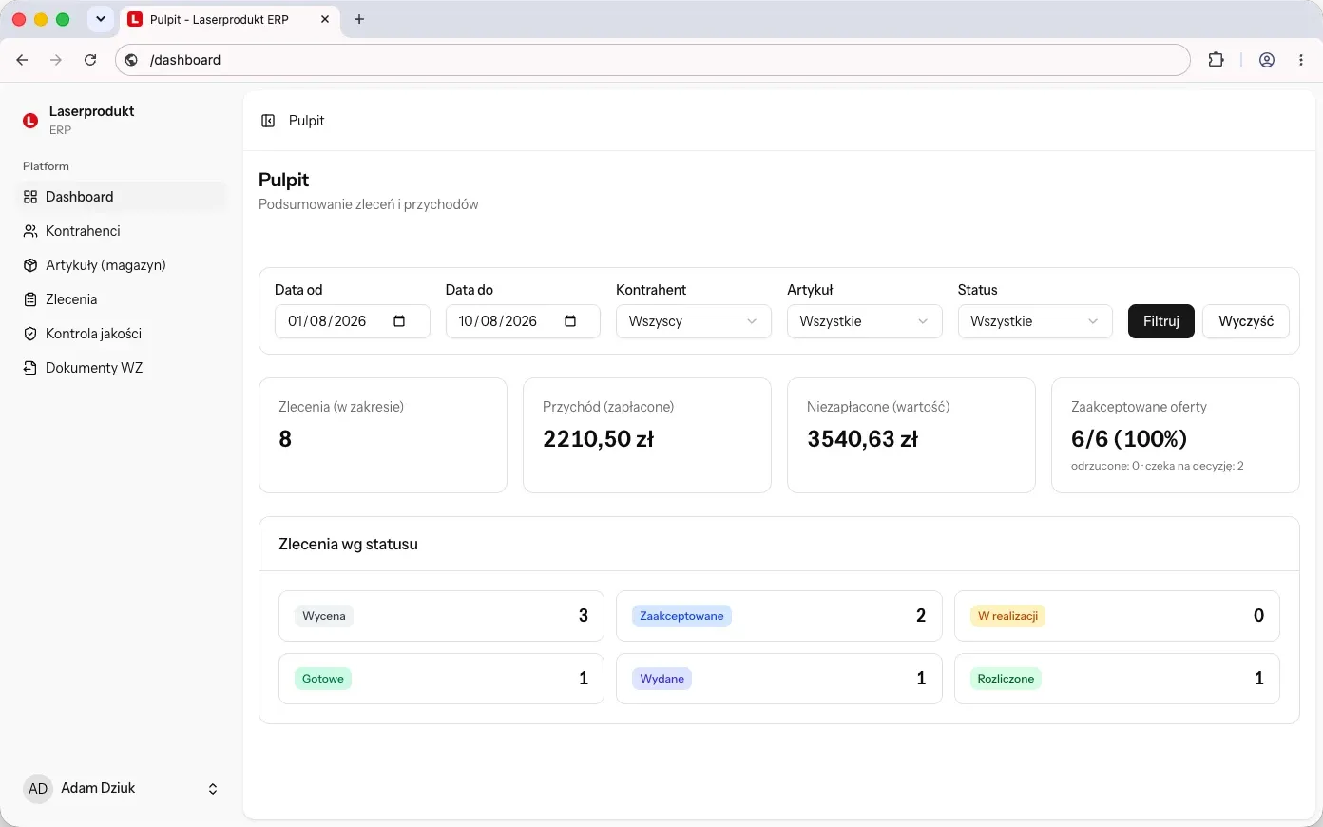Open the tab search dropdown arrow

click(101, 19)
